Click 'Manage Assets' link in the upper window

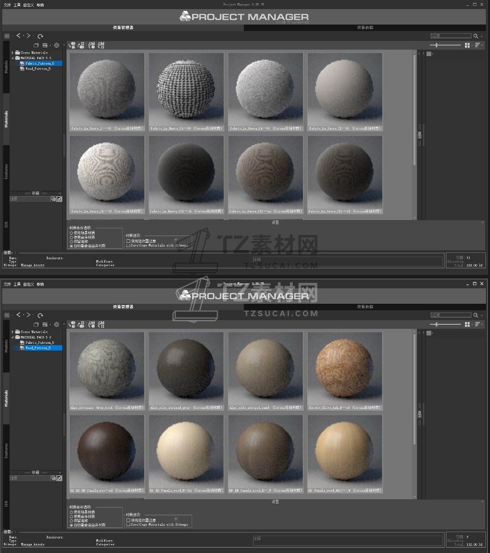(33, 265)
